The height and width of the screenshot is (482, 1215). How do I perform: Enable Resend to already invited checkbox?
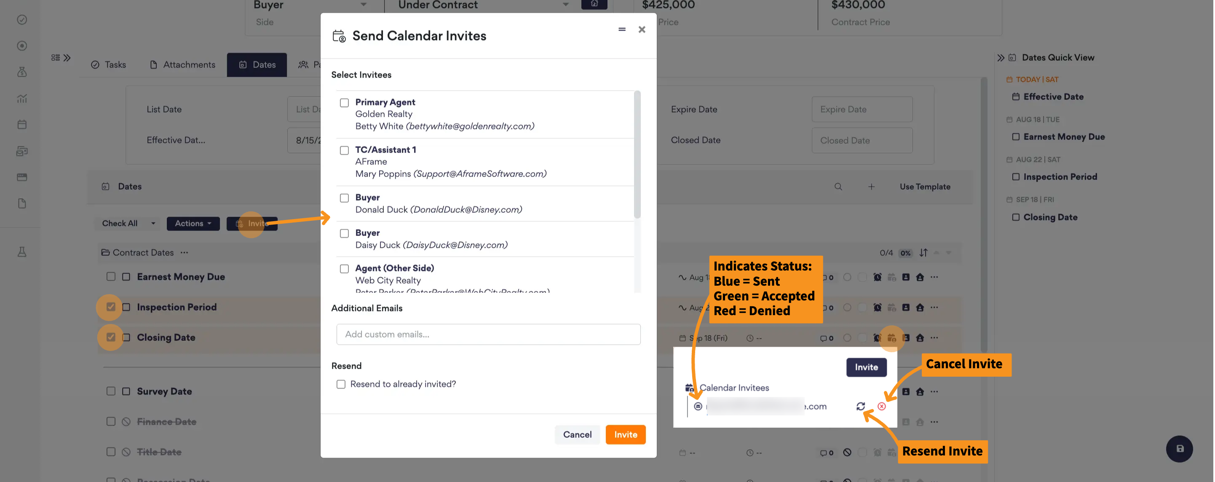tap(340, 384)
